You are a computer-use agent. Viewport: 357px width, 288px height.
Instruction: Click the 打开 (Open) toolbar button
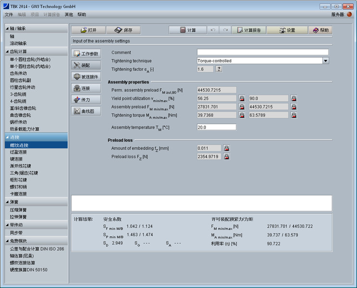pos(87,30)
